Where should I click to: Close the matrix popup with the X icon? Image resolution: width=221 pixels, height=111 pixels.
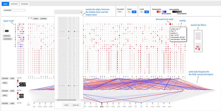pos(81,12)
